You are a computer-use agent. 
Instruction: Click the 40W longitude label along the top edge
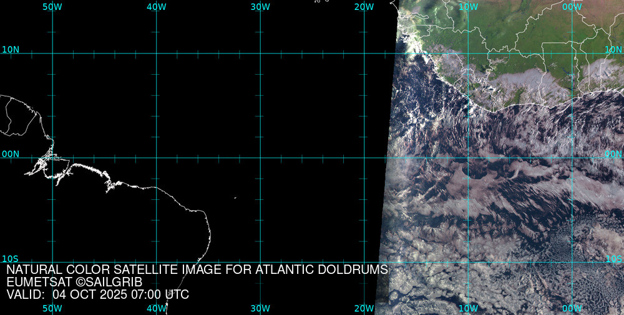(156, 6)
